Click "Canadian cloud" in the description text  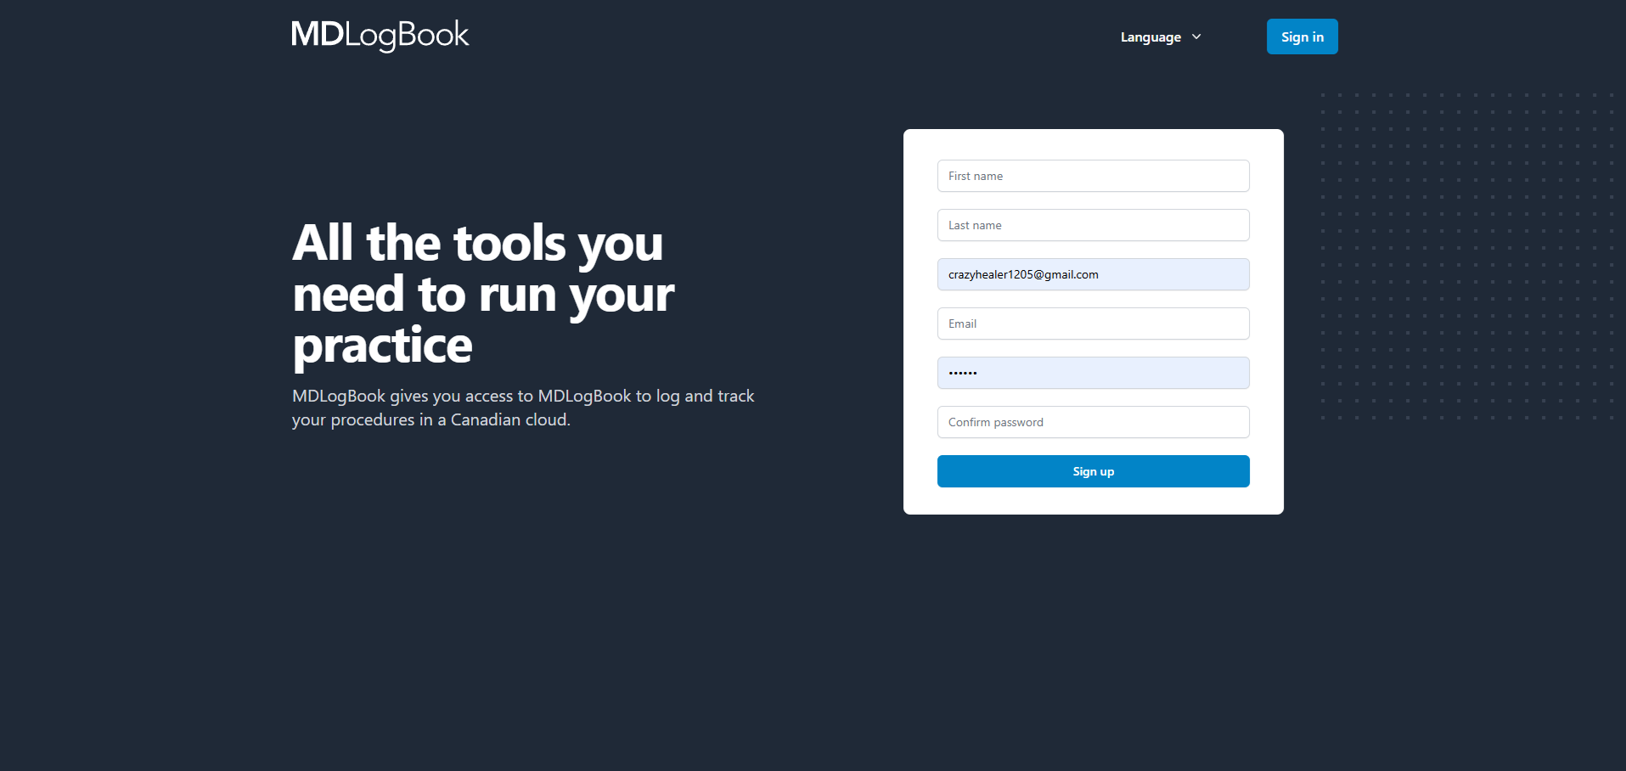point(509,420)
